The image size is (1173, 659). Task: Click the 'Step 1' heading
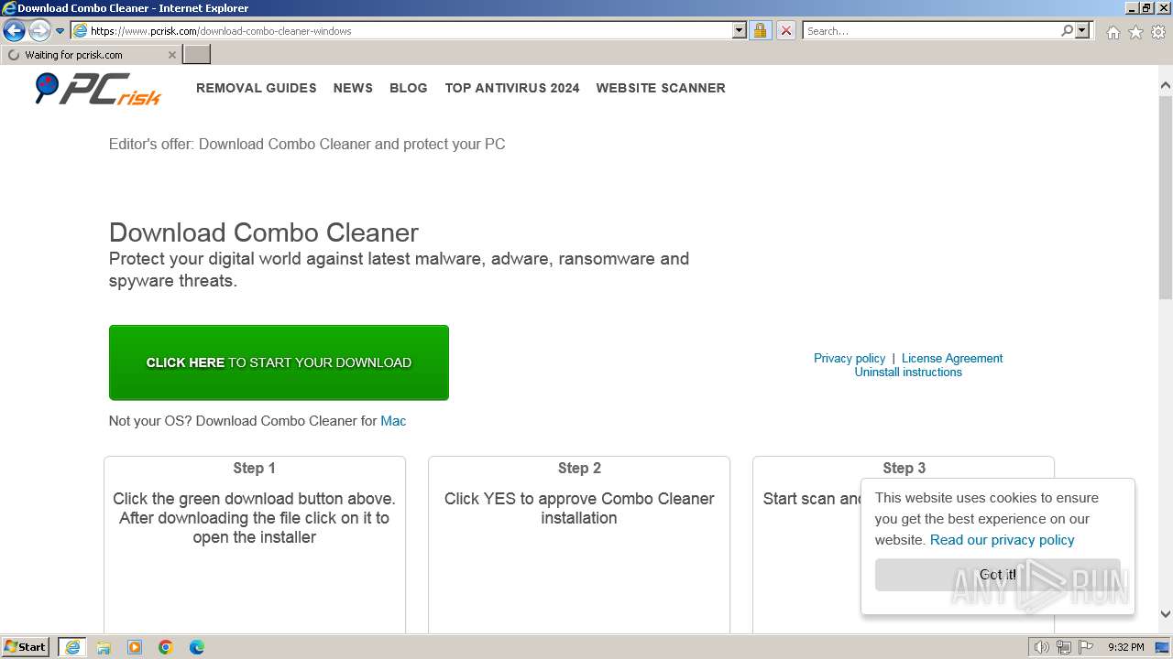pyautogui.click(x=254, y=468)
